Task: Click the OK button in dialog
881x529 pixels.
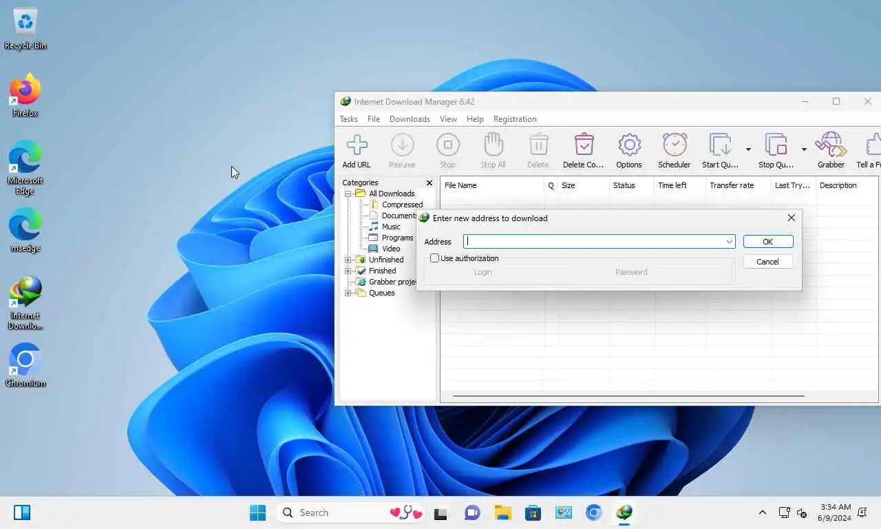Action: (768, 242)
